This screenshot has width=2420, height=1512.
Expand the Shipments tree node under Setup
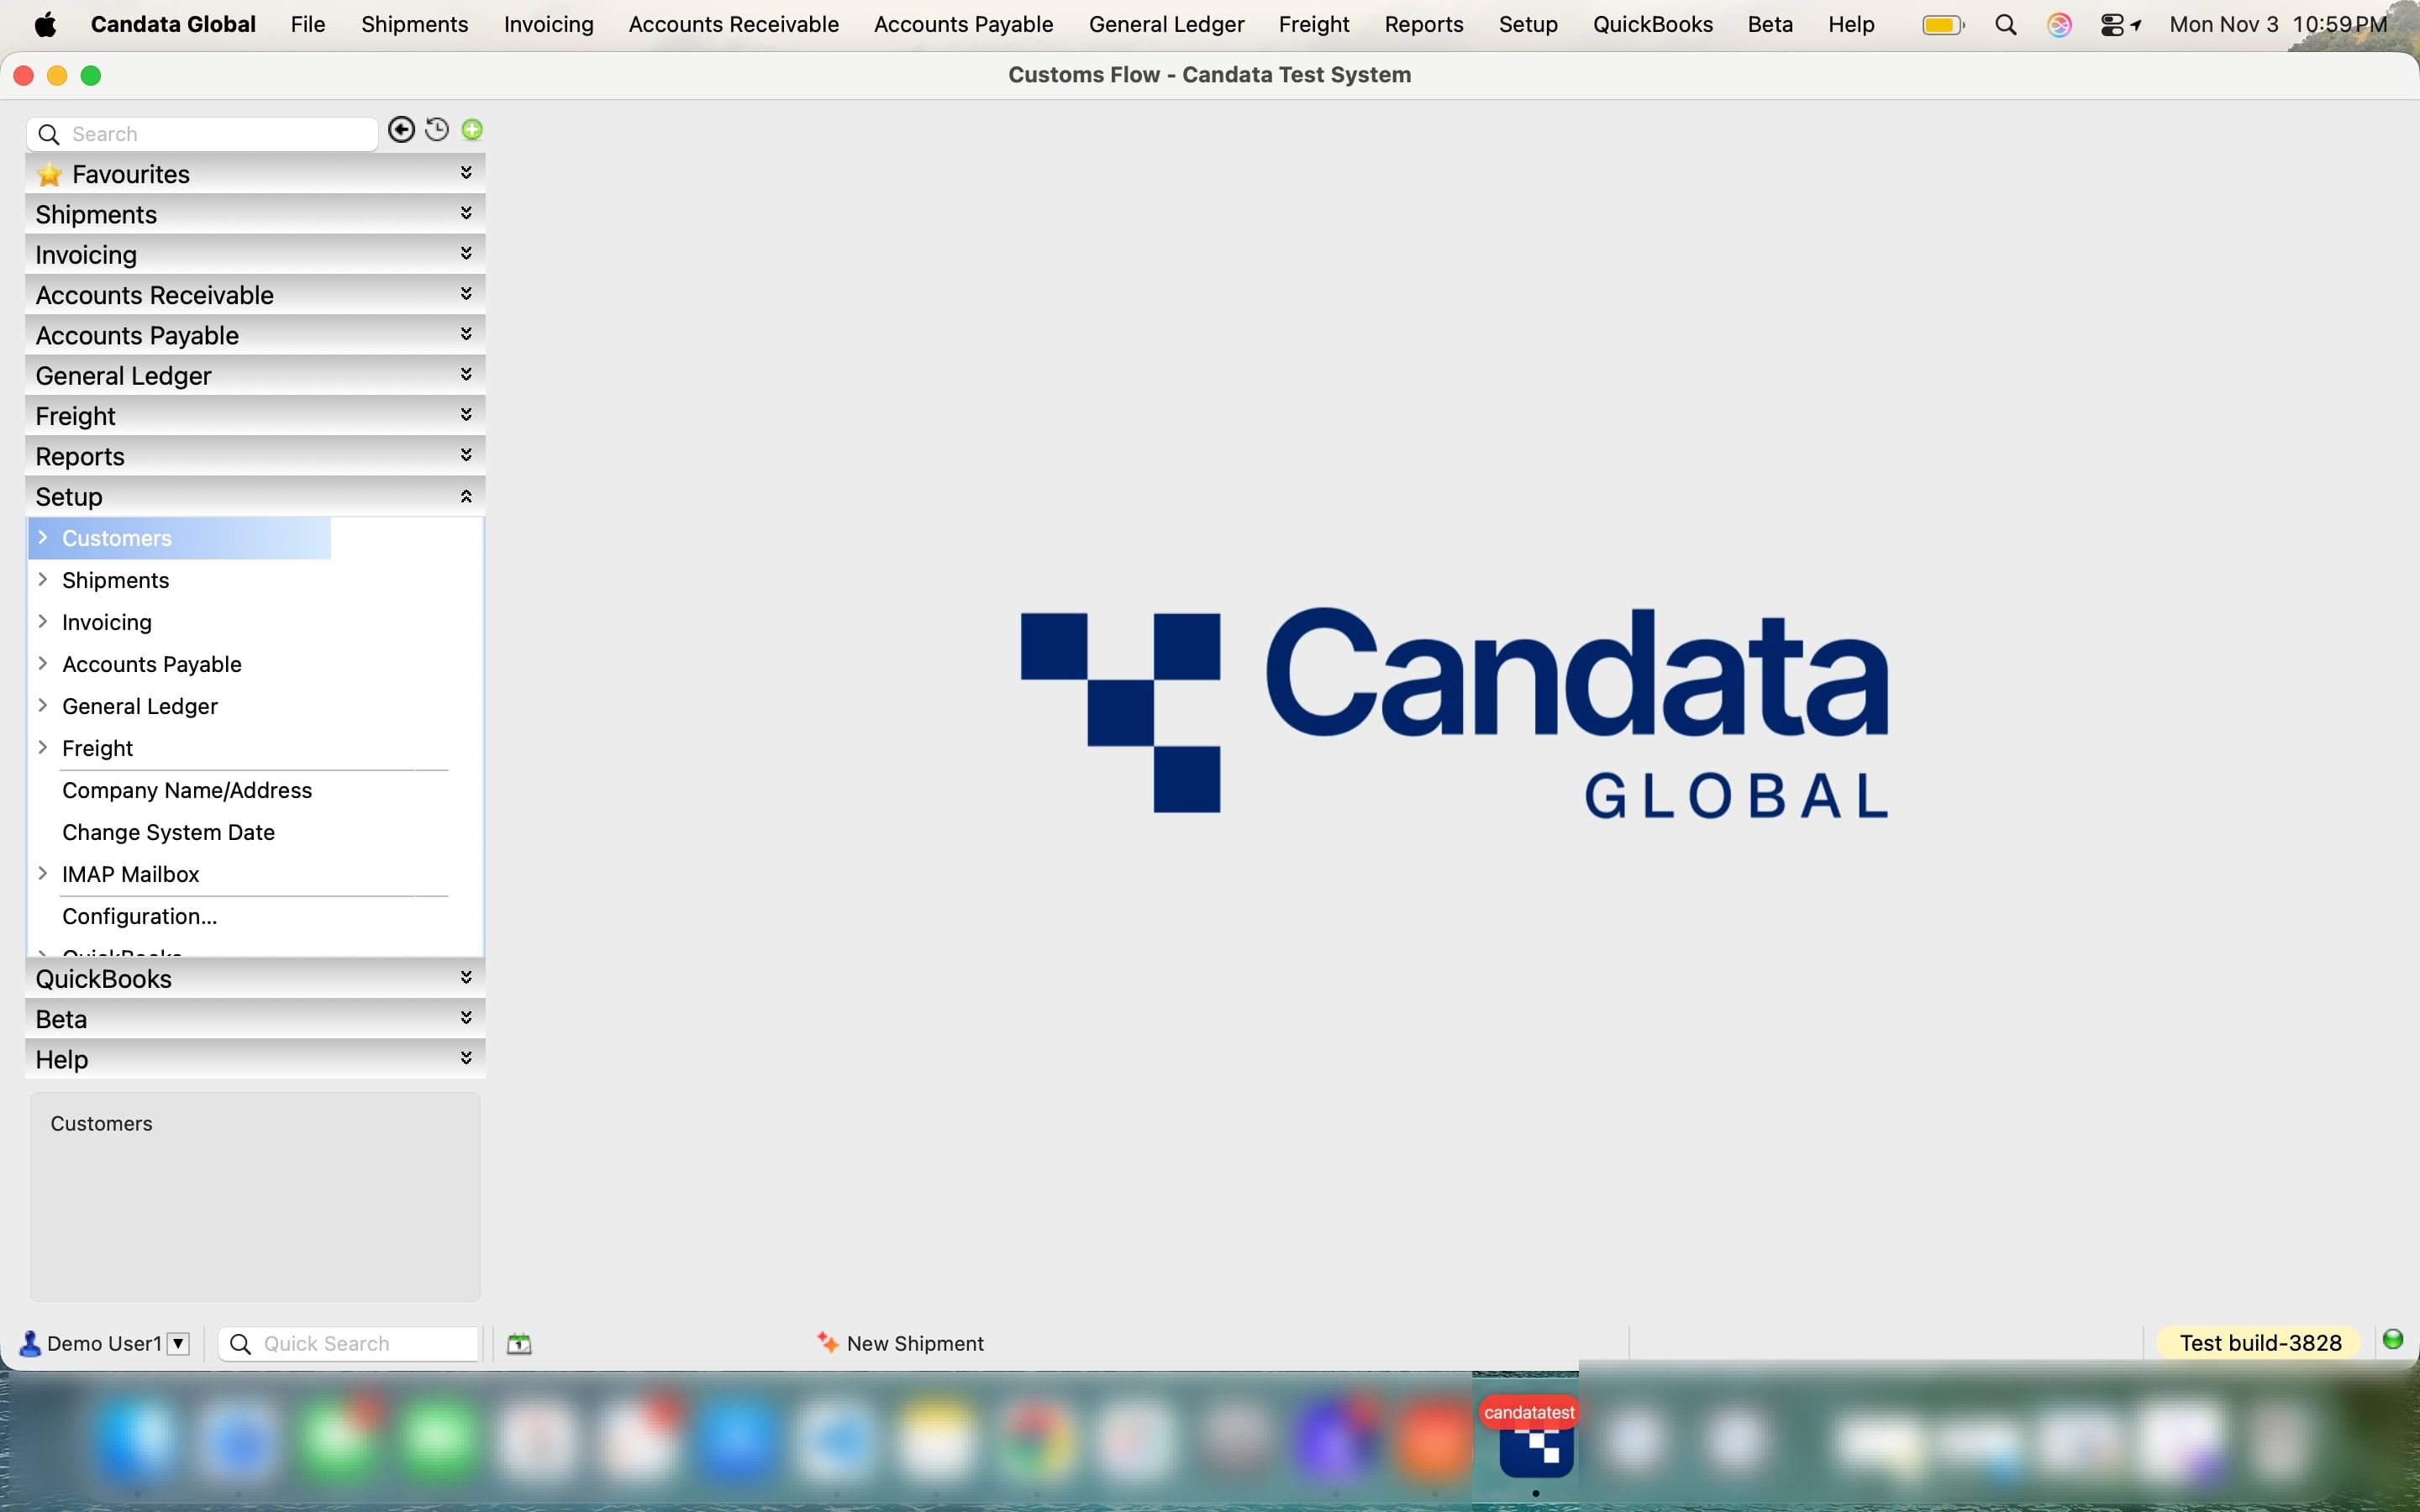coord(43,580)
